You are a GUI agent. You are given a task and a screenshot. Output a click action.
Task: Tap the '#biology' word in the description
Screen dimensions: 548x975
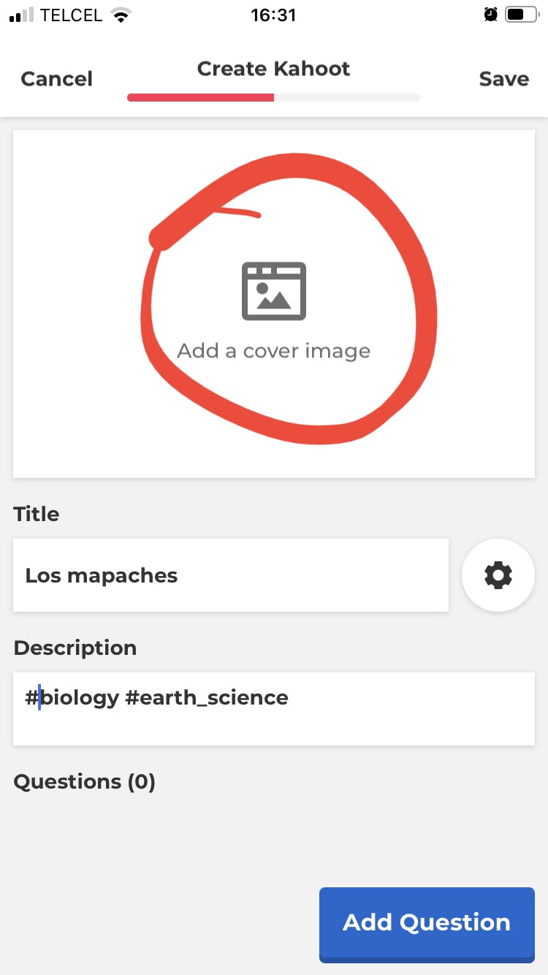pyautogui.click(x=72, y=698)
